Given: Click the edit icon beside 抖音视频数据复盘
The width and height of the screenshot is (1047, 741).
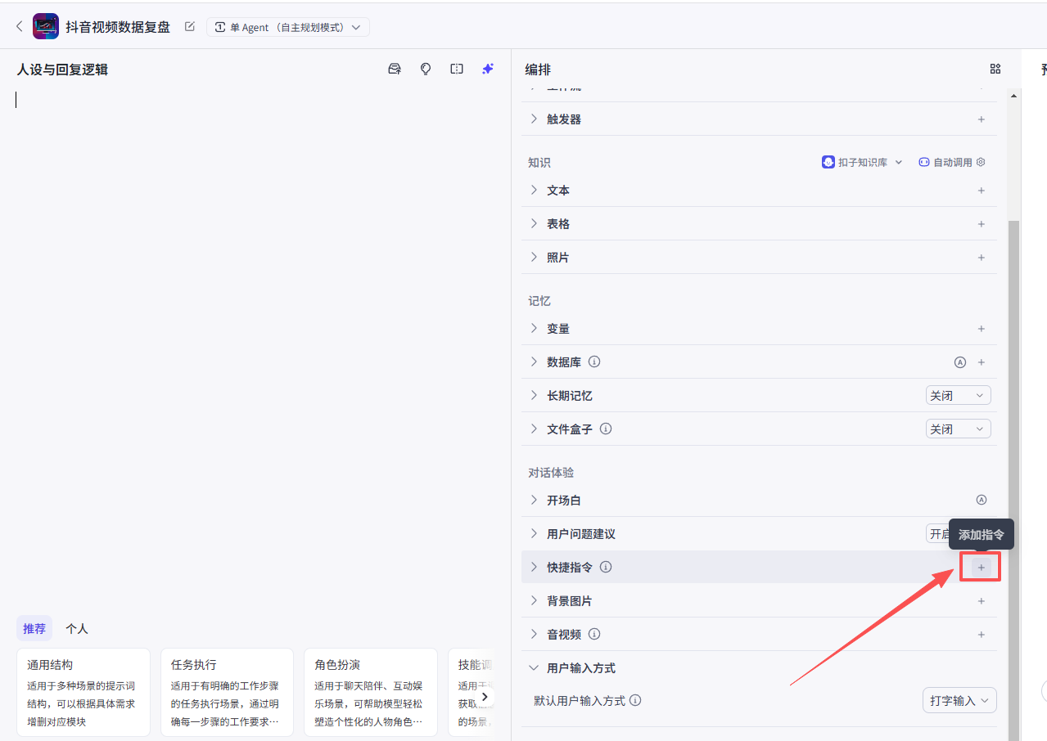Looking at the screenshot, I should coord(190,27).
